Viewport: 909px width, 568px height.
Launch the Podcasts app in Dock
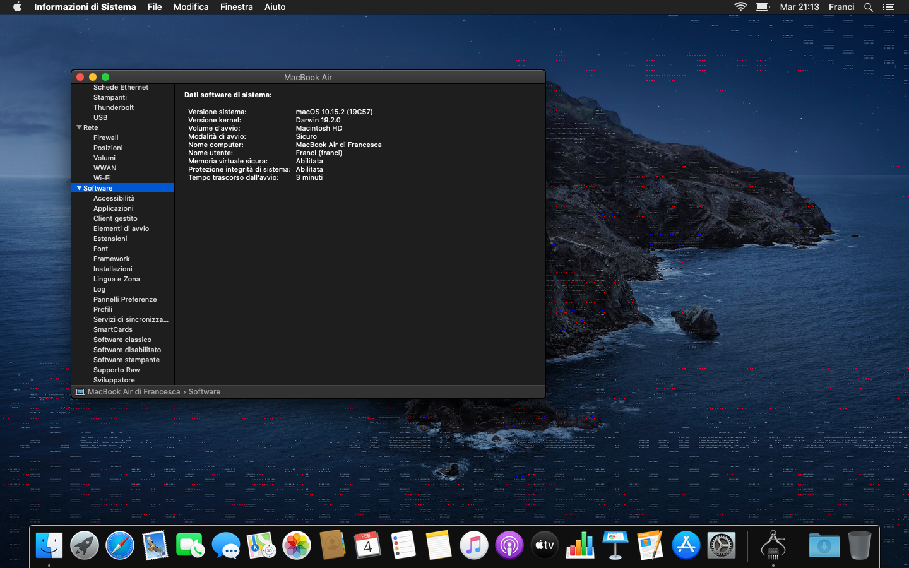coord(509,545)
